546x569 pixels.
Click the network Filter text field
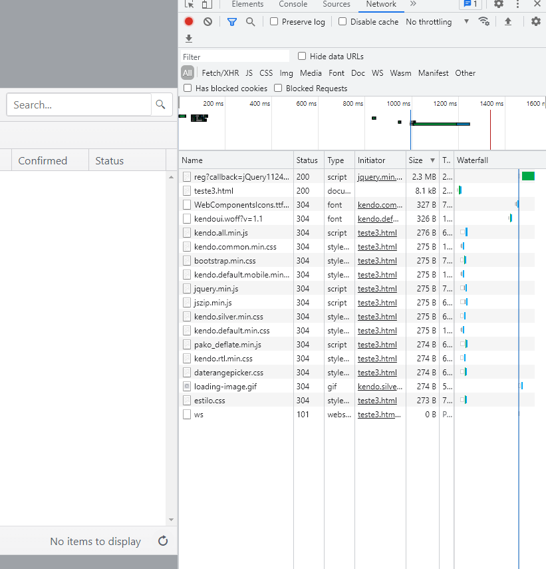[235, 57]
